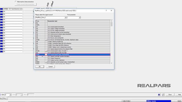Click the question mark help icon in dialog title bar
The height and width of the screenshot is (102, 182).
coord(106,10)
